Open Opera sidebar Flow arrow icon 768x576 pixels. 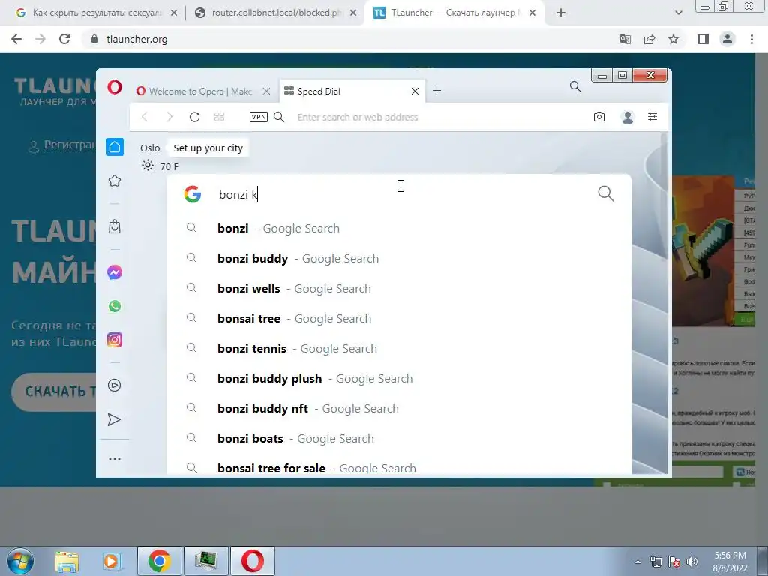(114, 419)
